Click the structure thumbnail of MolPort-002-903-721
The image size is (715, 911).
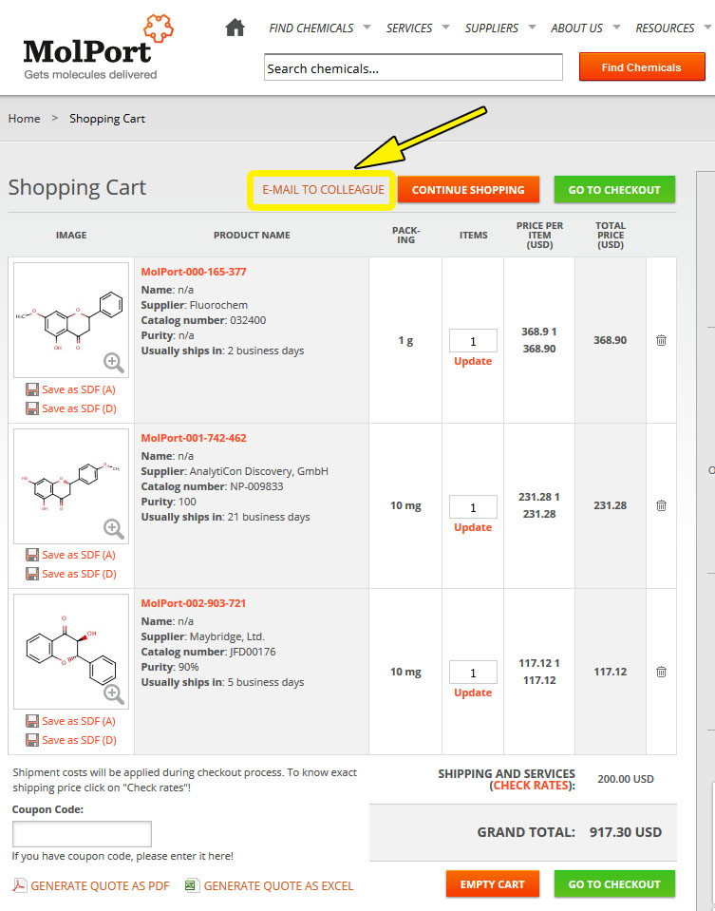point(71,652)
